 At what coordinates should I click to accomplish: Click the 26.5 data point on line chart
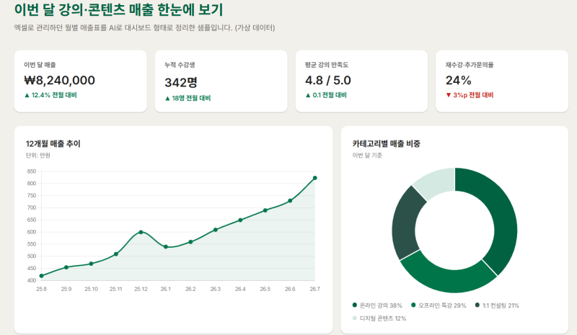(265, 210)
